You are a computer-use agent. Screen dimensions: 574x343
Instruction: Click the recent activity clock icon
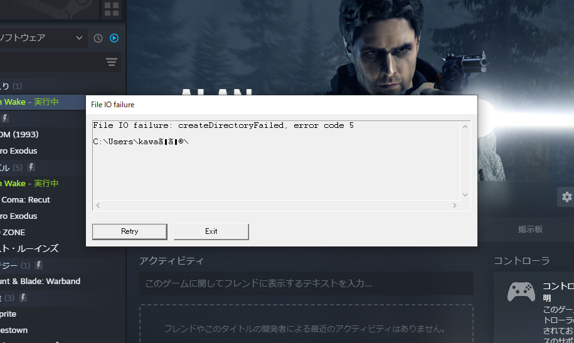[98, 38]
